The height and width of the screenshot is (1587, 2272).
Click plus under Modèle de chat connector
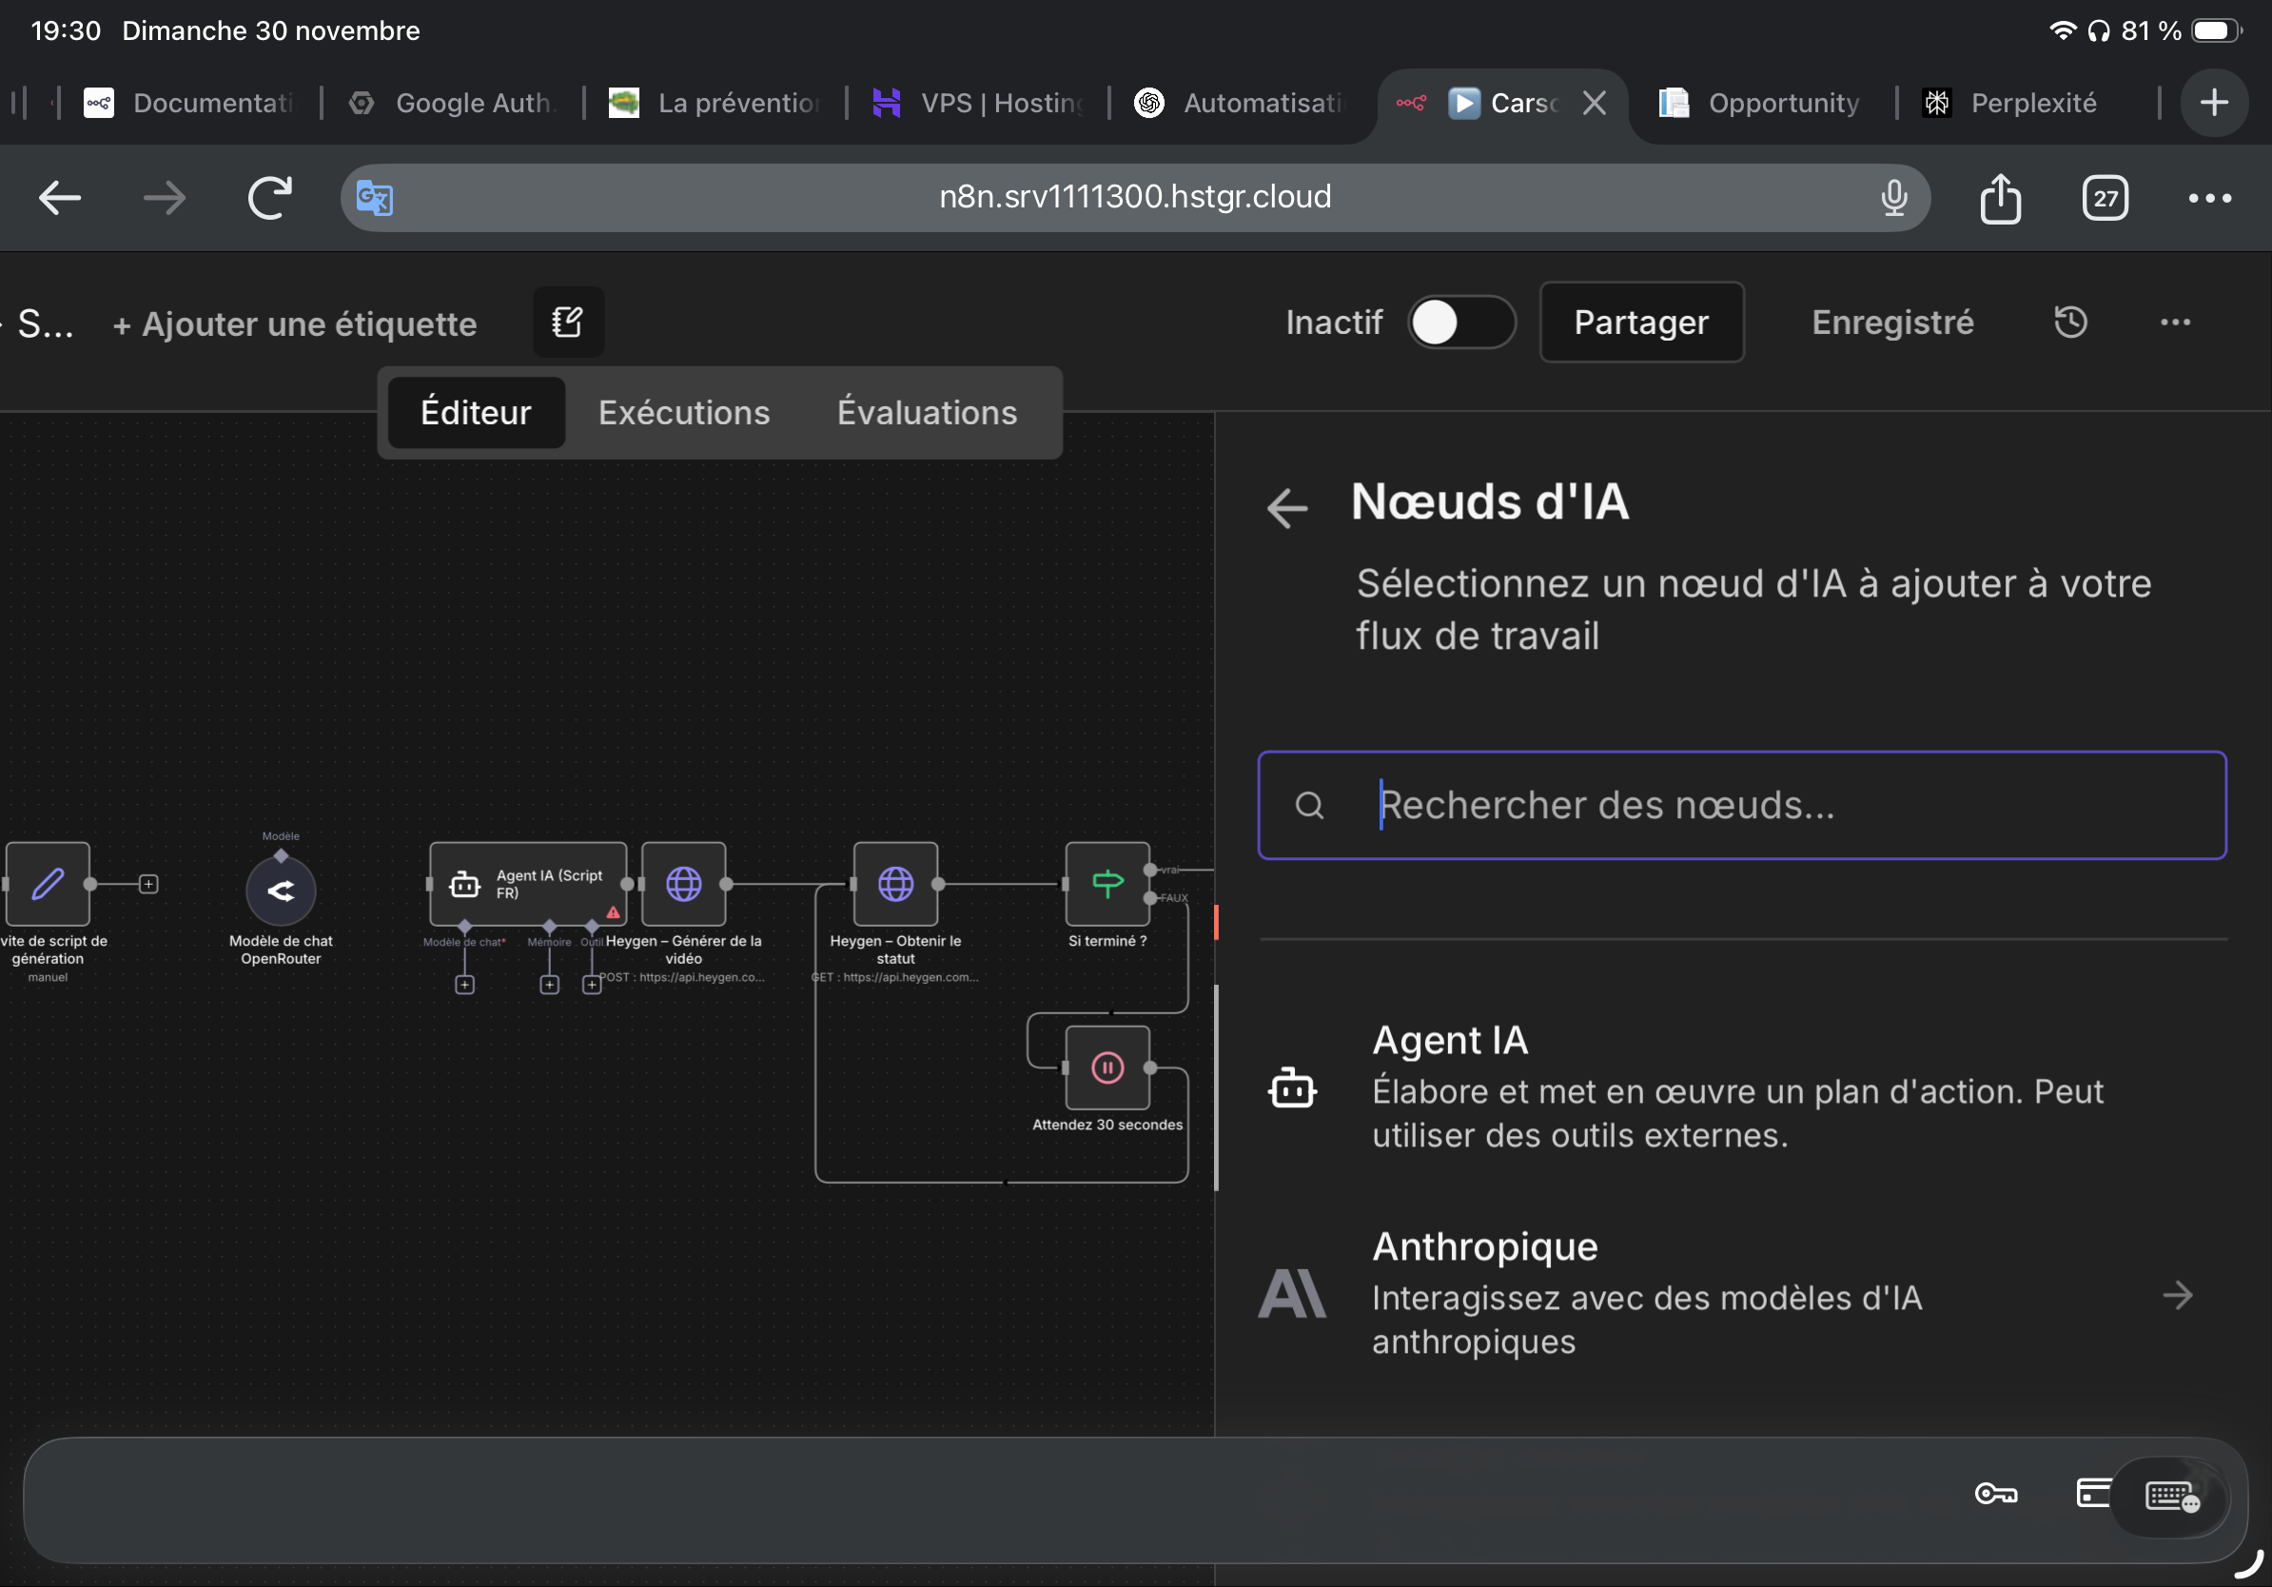(464, 985)
